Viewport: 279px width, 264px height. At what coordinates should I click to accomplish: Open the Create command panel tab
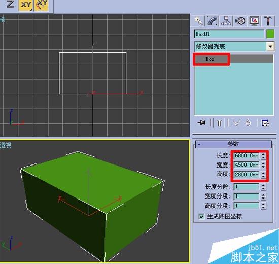(198, 21)
